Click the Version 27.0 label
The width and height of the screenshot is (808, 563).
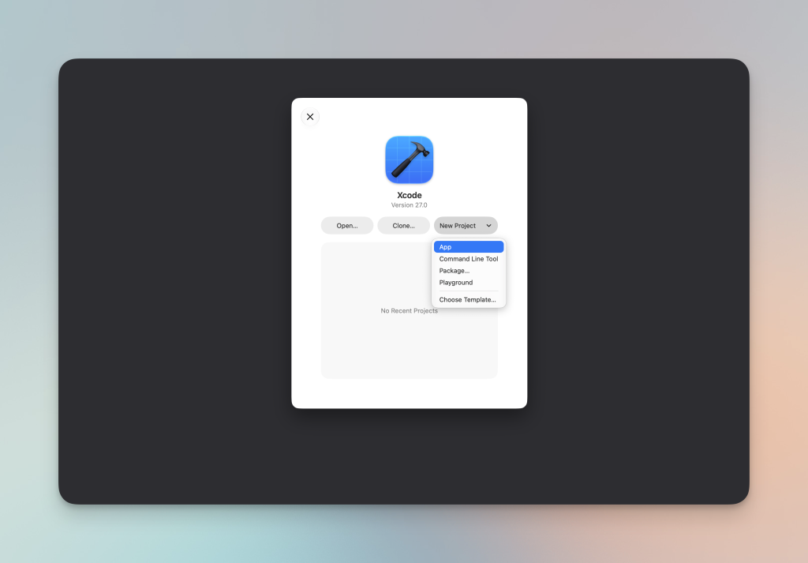(410, 205)
